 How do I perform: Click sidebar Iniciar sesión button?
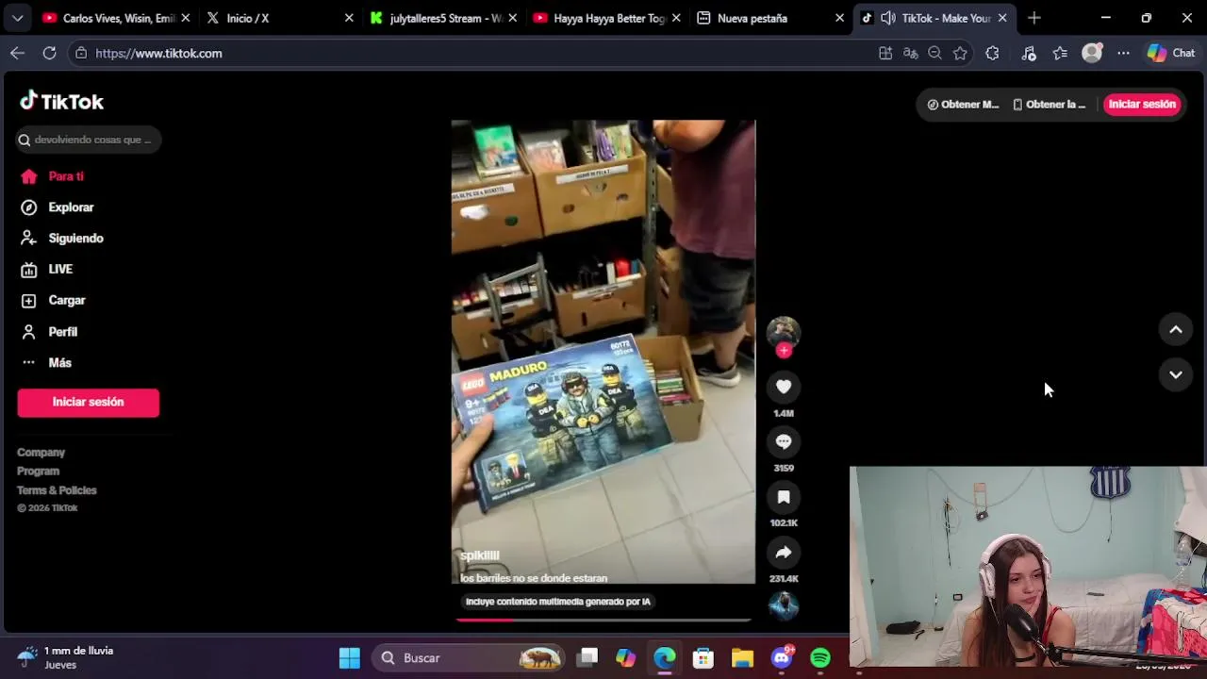click(x=88, y=402)
